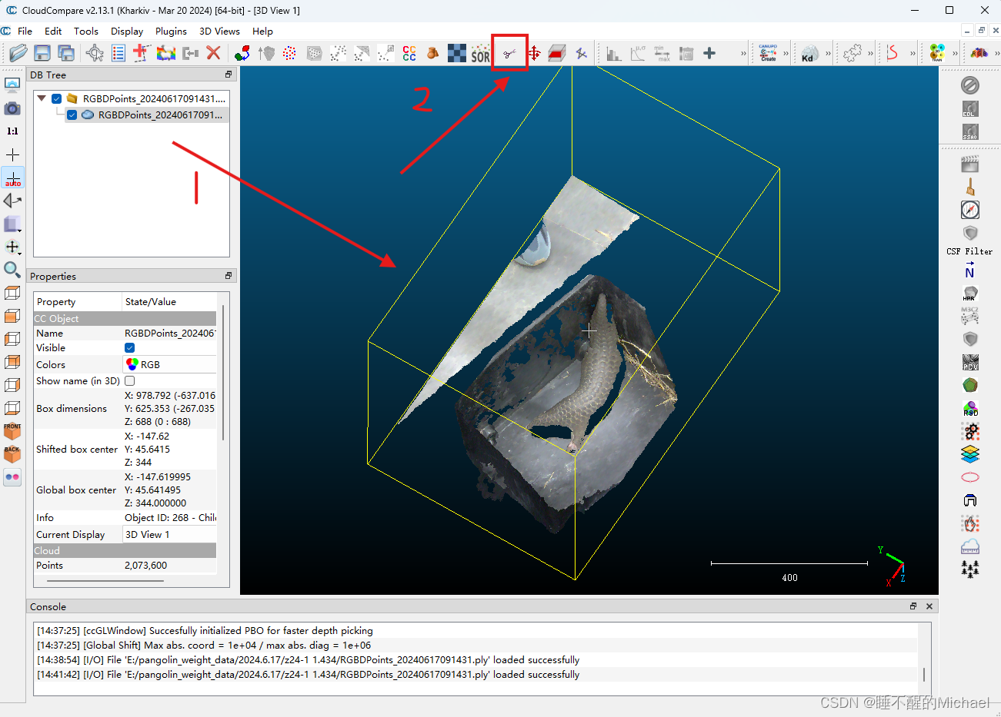Click the RSD plugin icon
Viewport: 1001px width, 717px height.
click(x=970, y=408)
